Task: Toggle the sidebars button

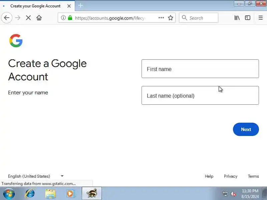Action: pos(248,18)
